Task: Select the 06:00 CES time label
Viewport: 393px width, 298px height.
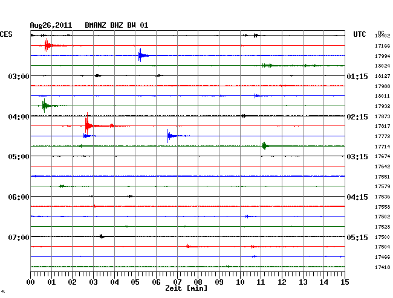Action: [19, 197]
